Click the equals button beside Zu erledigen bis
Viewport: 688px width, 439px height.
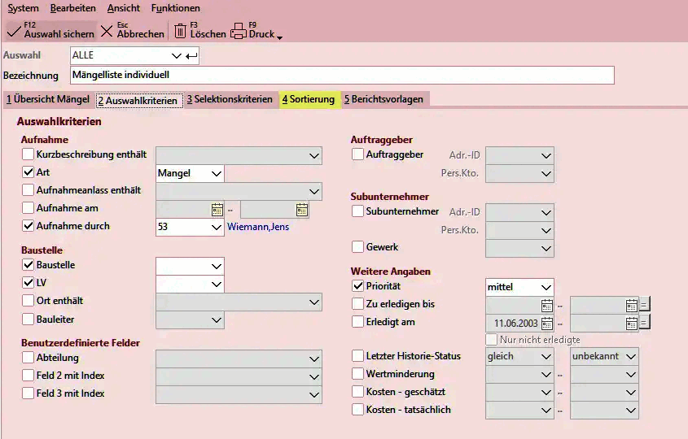[x=644, y=305]
